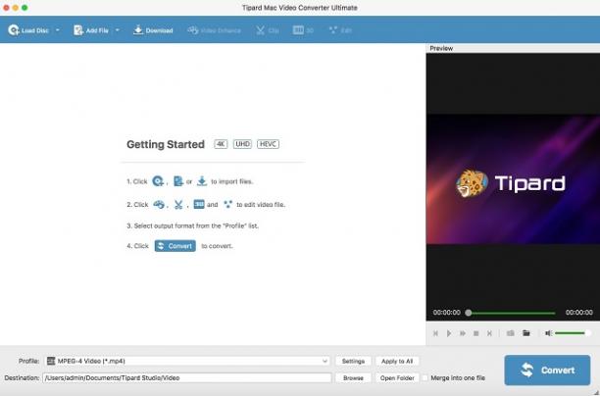Screen dimensions: 600x396
Task: Open the 3D tool in toolbar
Action: (x=303, y=30)
